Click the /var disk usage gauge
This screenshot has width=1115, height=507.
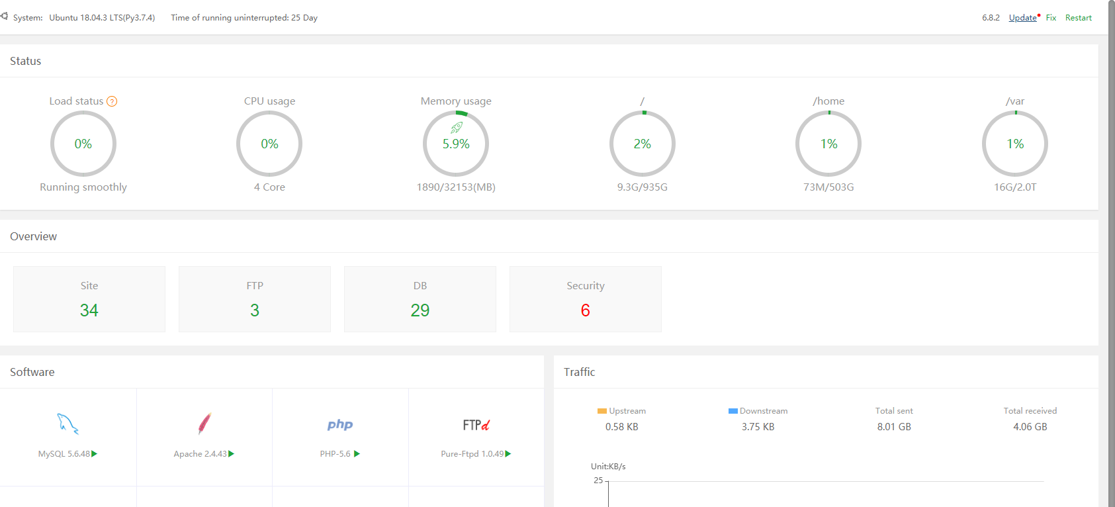point(1015,144)
